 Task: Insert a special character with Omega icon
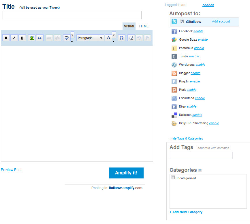[x=121, y=38]
